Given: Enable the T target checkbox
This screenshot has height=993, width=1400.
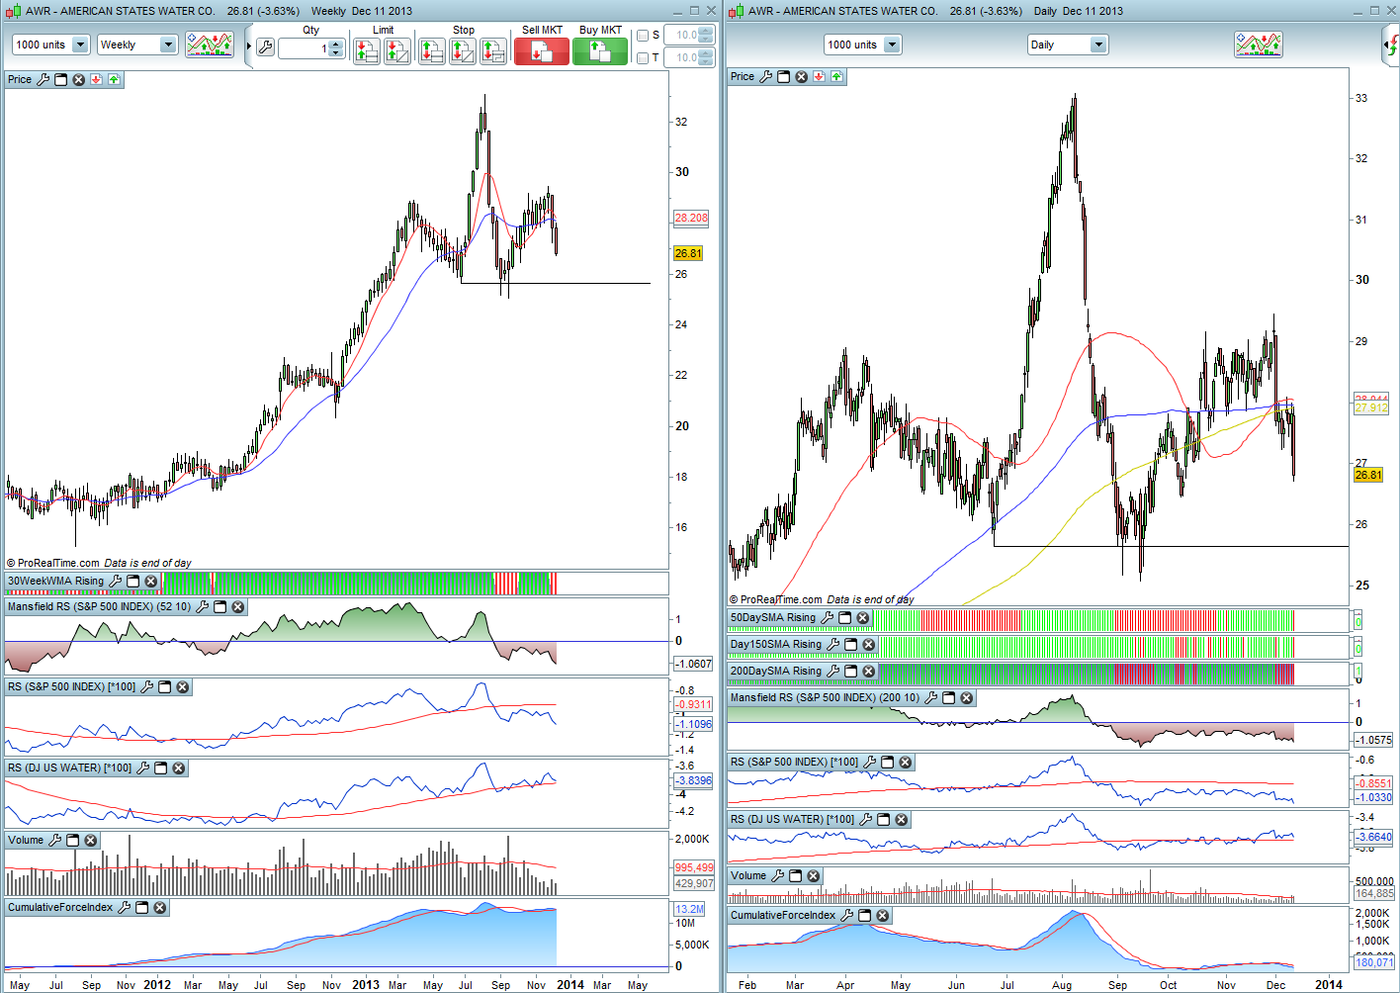Looking at the screenshot, I should point(643,58).
